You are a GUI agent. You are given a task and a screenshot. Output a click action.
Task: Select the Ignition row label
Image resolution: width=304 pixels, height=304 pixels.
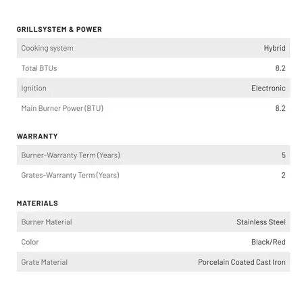pyautogui.click(x=34, y=88)
